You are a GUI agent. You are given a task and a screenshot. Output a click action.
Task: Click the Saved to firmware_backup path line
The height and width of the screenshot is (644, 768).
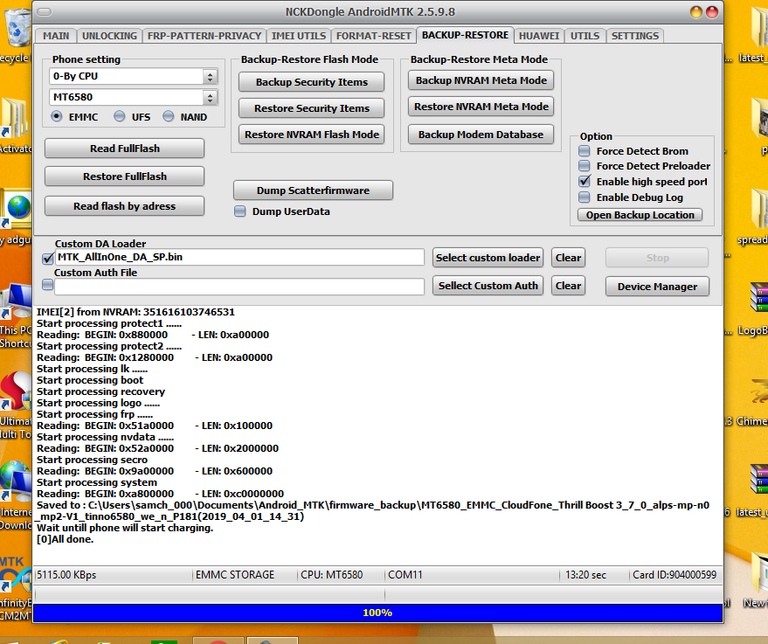[x=373, y=511]
